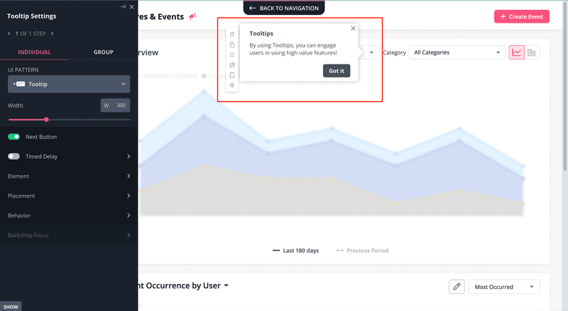Screen dimensions: 568x311
Task: Click the target icon in tooltip toolbar
Action: [232, 85]
